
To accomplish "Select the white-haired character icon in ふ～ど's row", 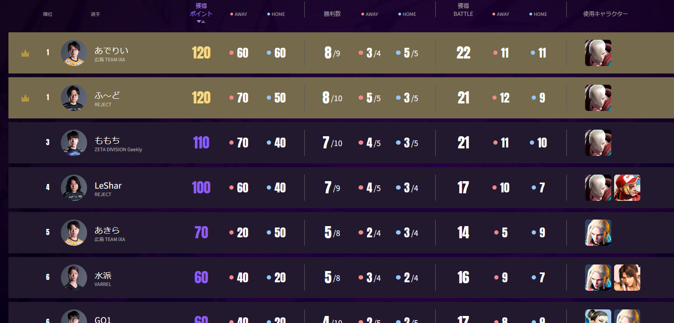I will (x=598, y=98).
